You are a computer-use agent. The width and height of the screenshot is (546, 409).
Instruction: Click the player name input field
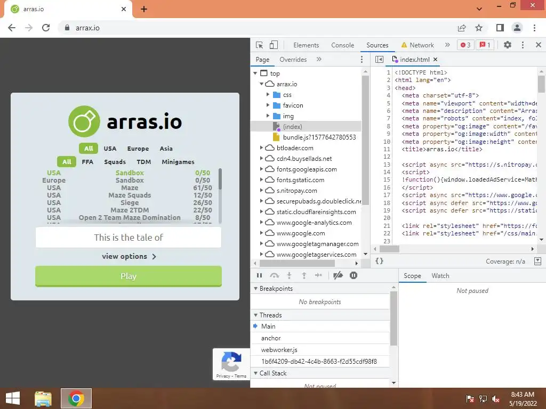[129, 238]
